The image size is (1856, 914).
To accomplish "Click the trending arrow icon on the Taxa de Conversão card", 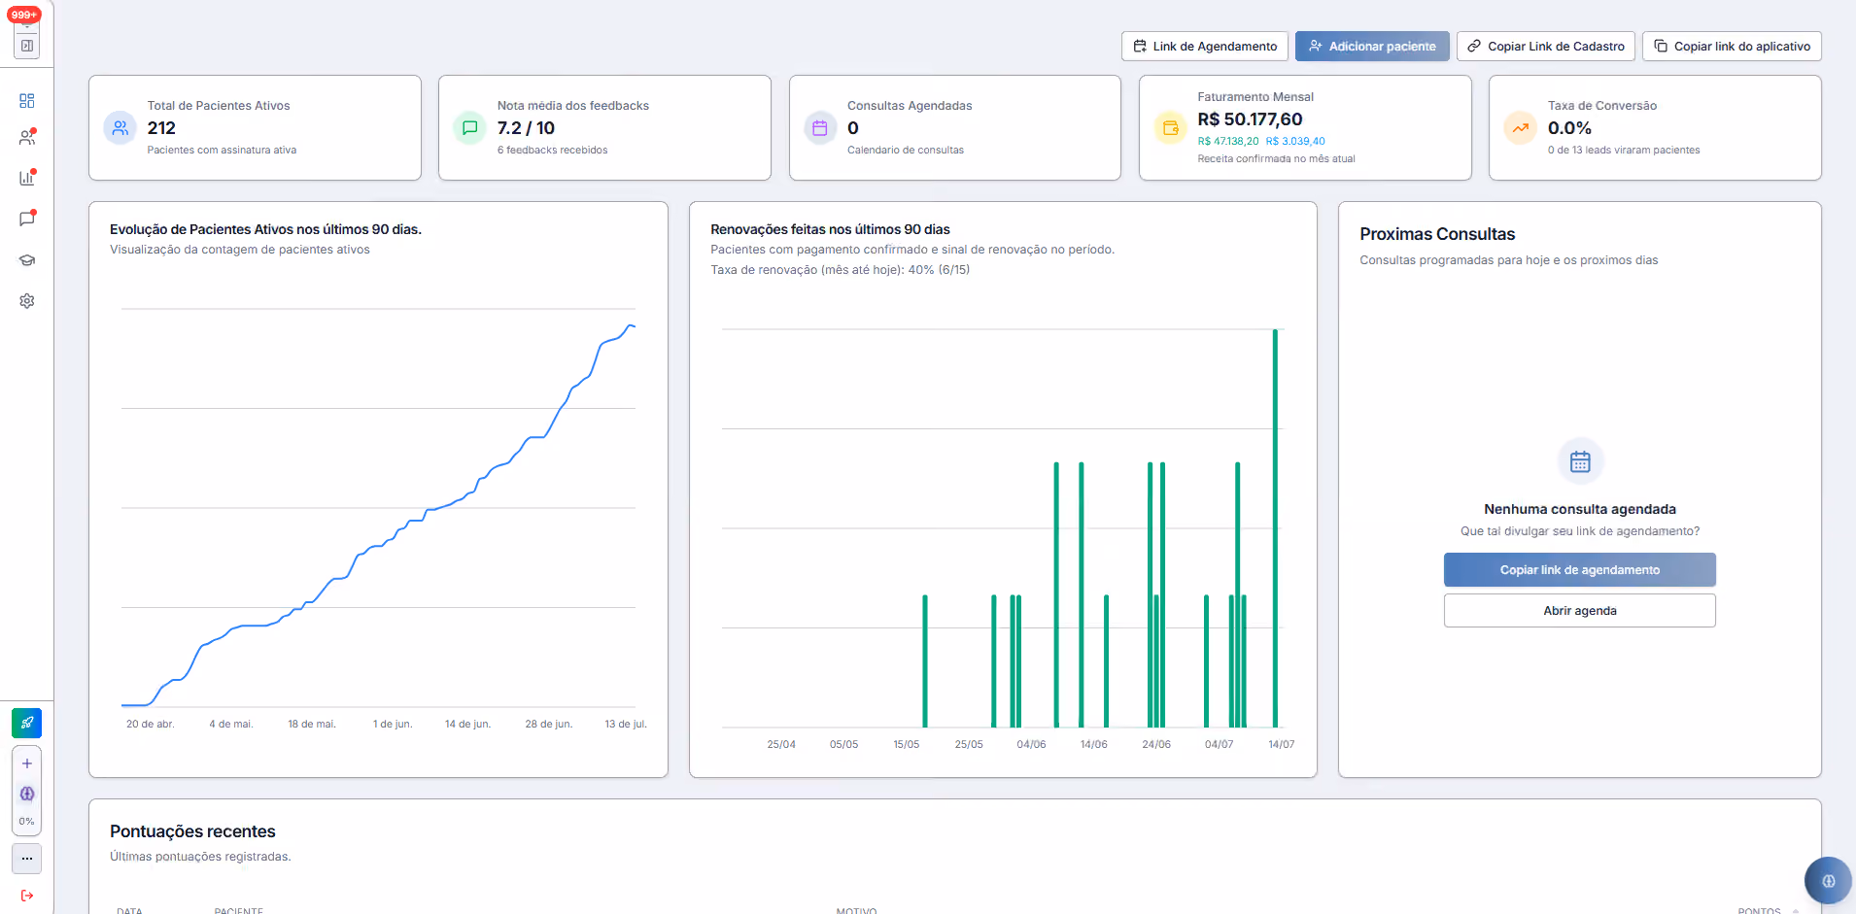I will 1521,127.
